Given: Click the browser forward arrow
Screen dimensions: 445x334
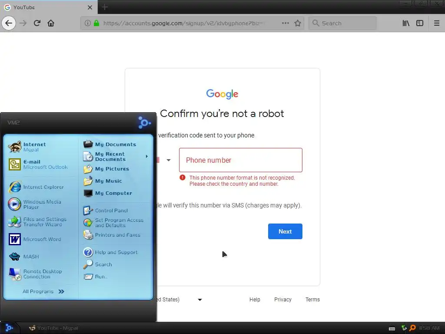Looking at the screenshot, I should pos(23,23).
